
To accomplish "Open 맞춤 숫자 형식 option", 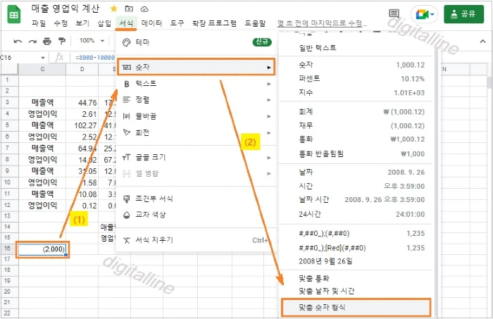I will pos(356,307).
